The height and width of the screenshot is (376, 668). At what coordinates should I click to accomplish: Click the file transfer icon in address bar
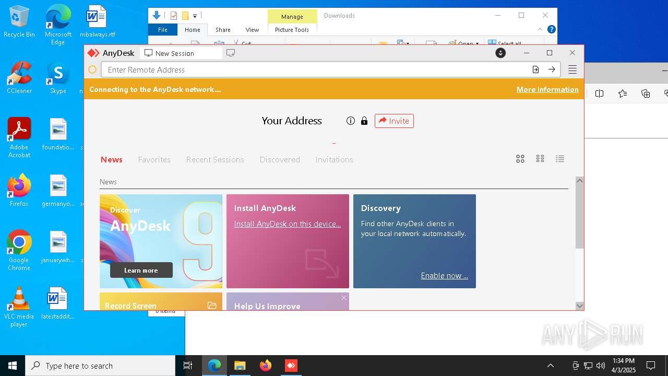point(535,69)
